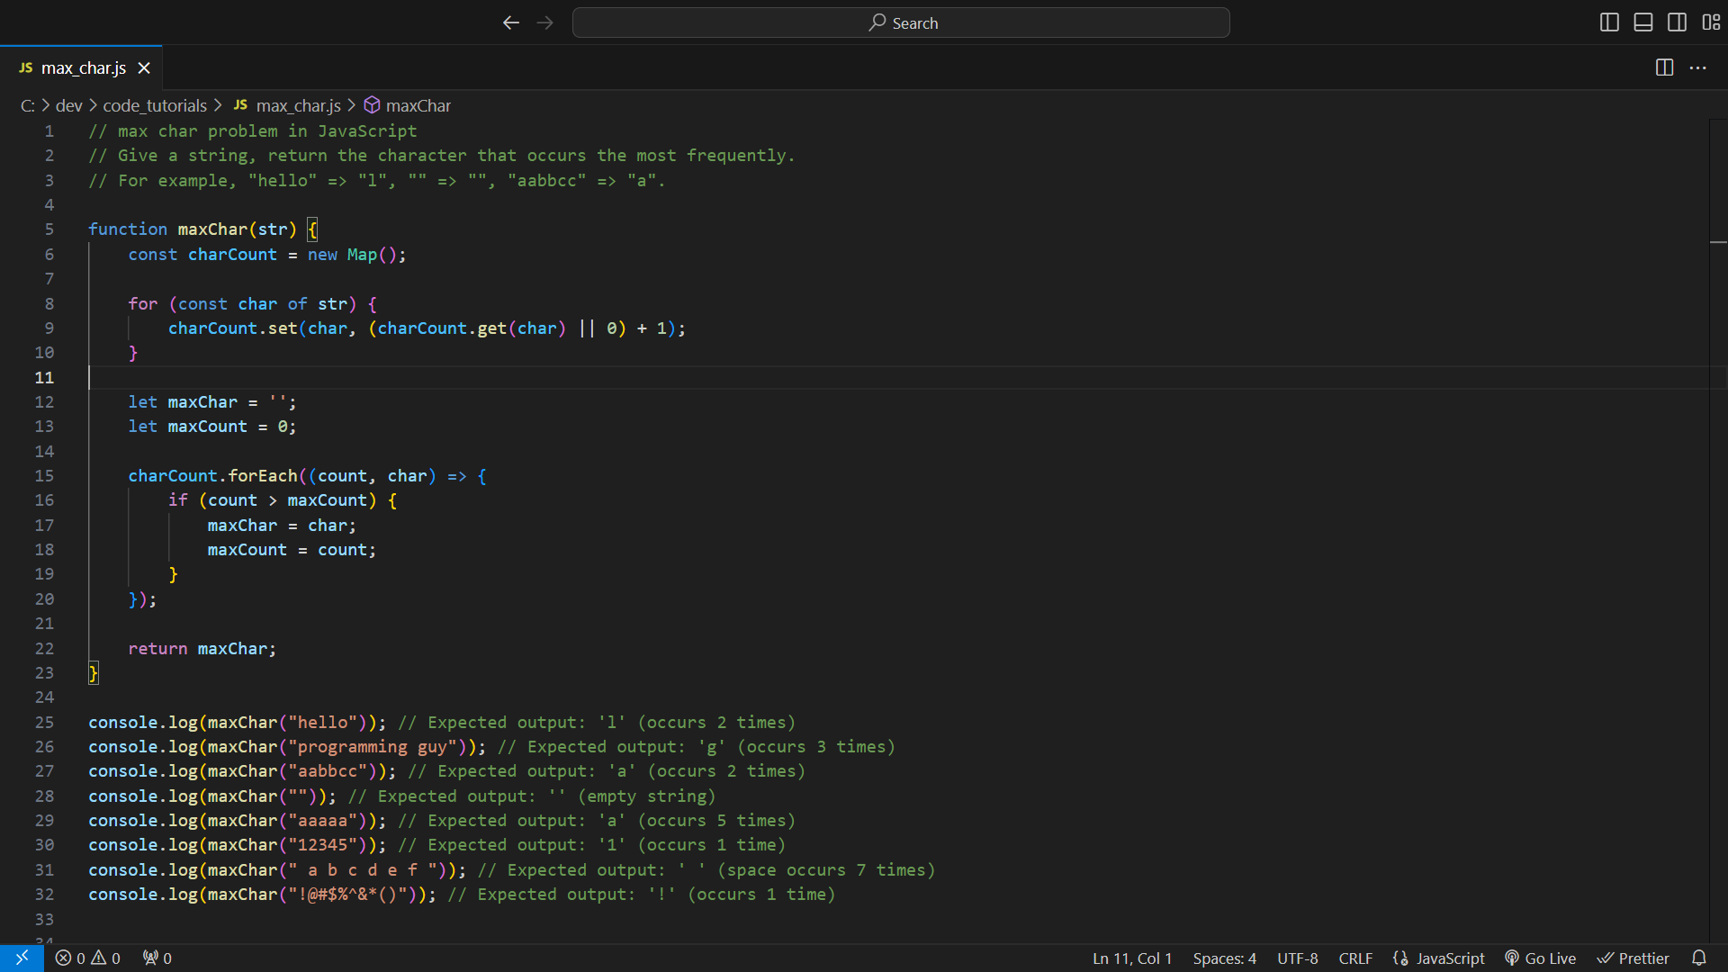This screenshot has height=972, width=1728.
Task: Toggle the secondary side bar layout icon
Action: pos(1678,22)
